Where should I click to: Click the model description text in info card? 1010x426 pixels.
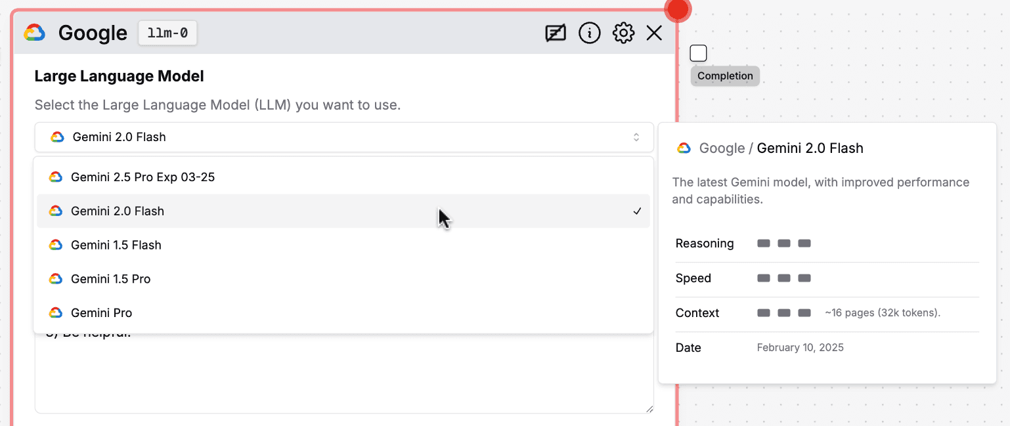coord(821,190)
